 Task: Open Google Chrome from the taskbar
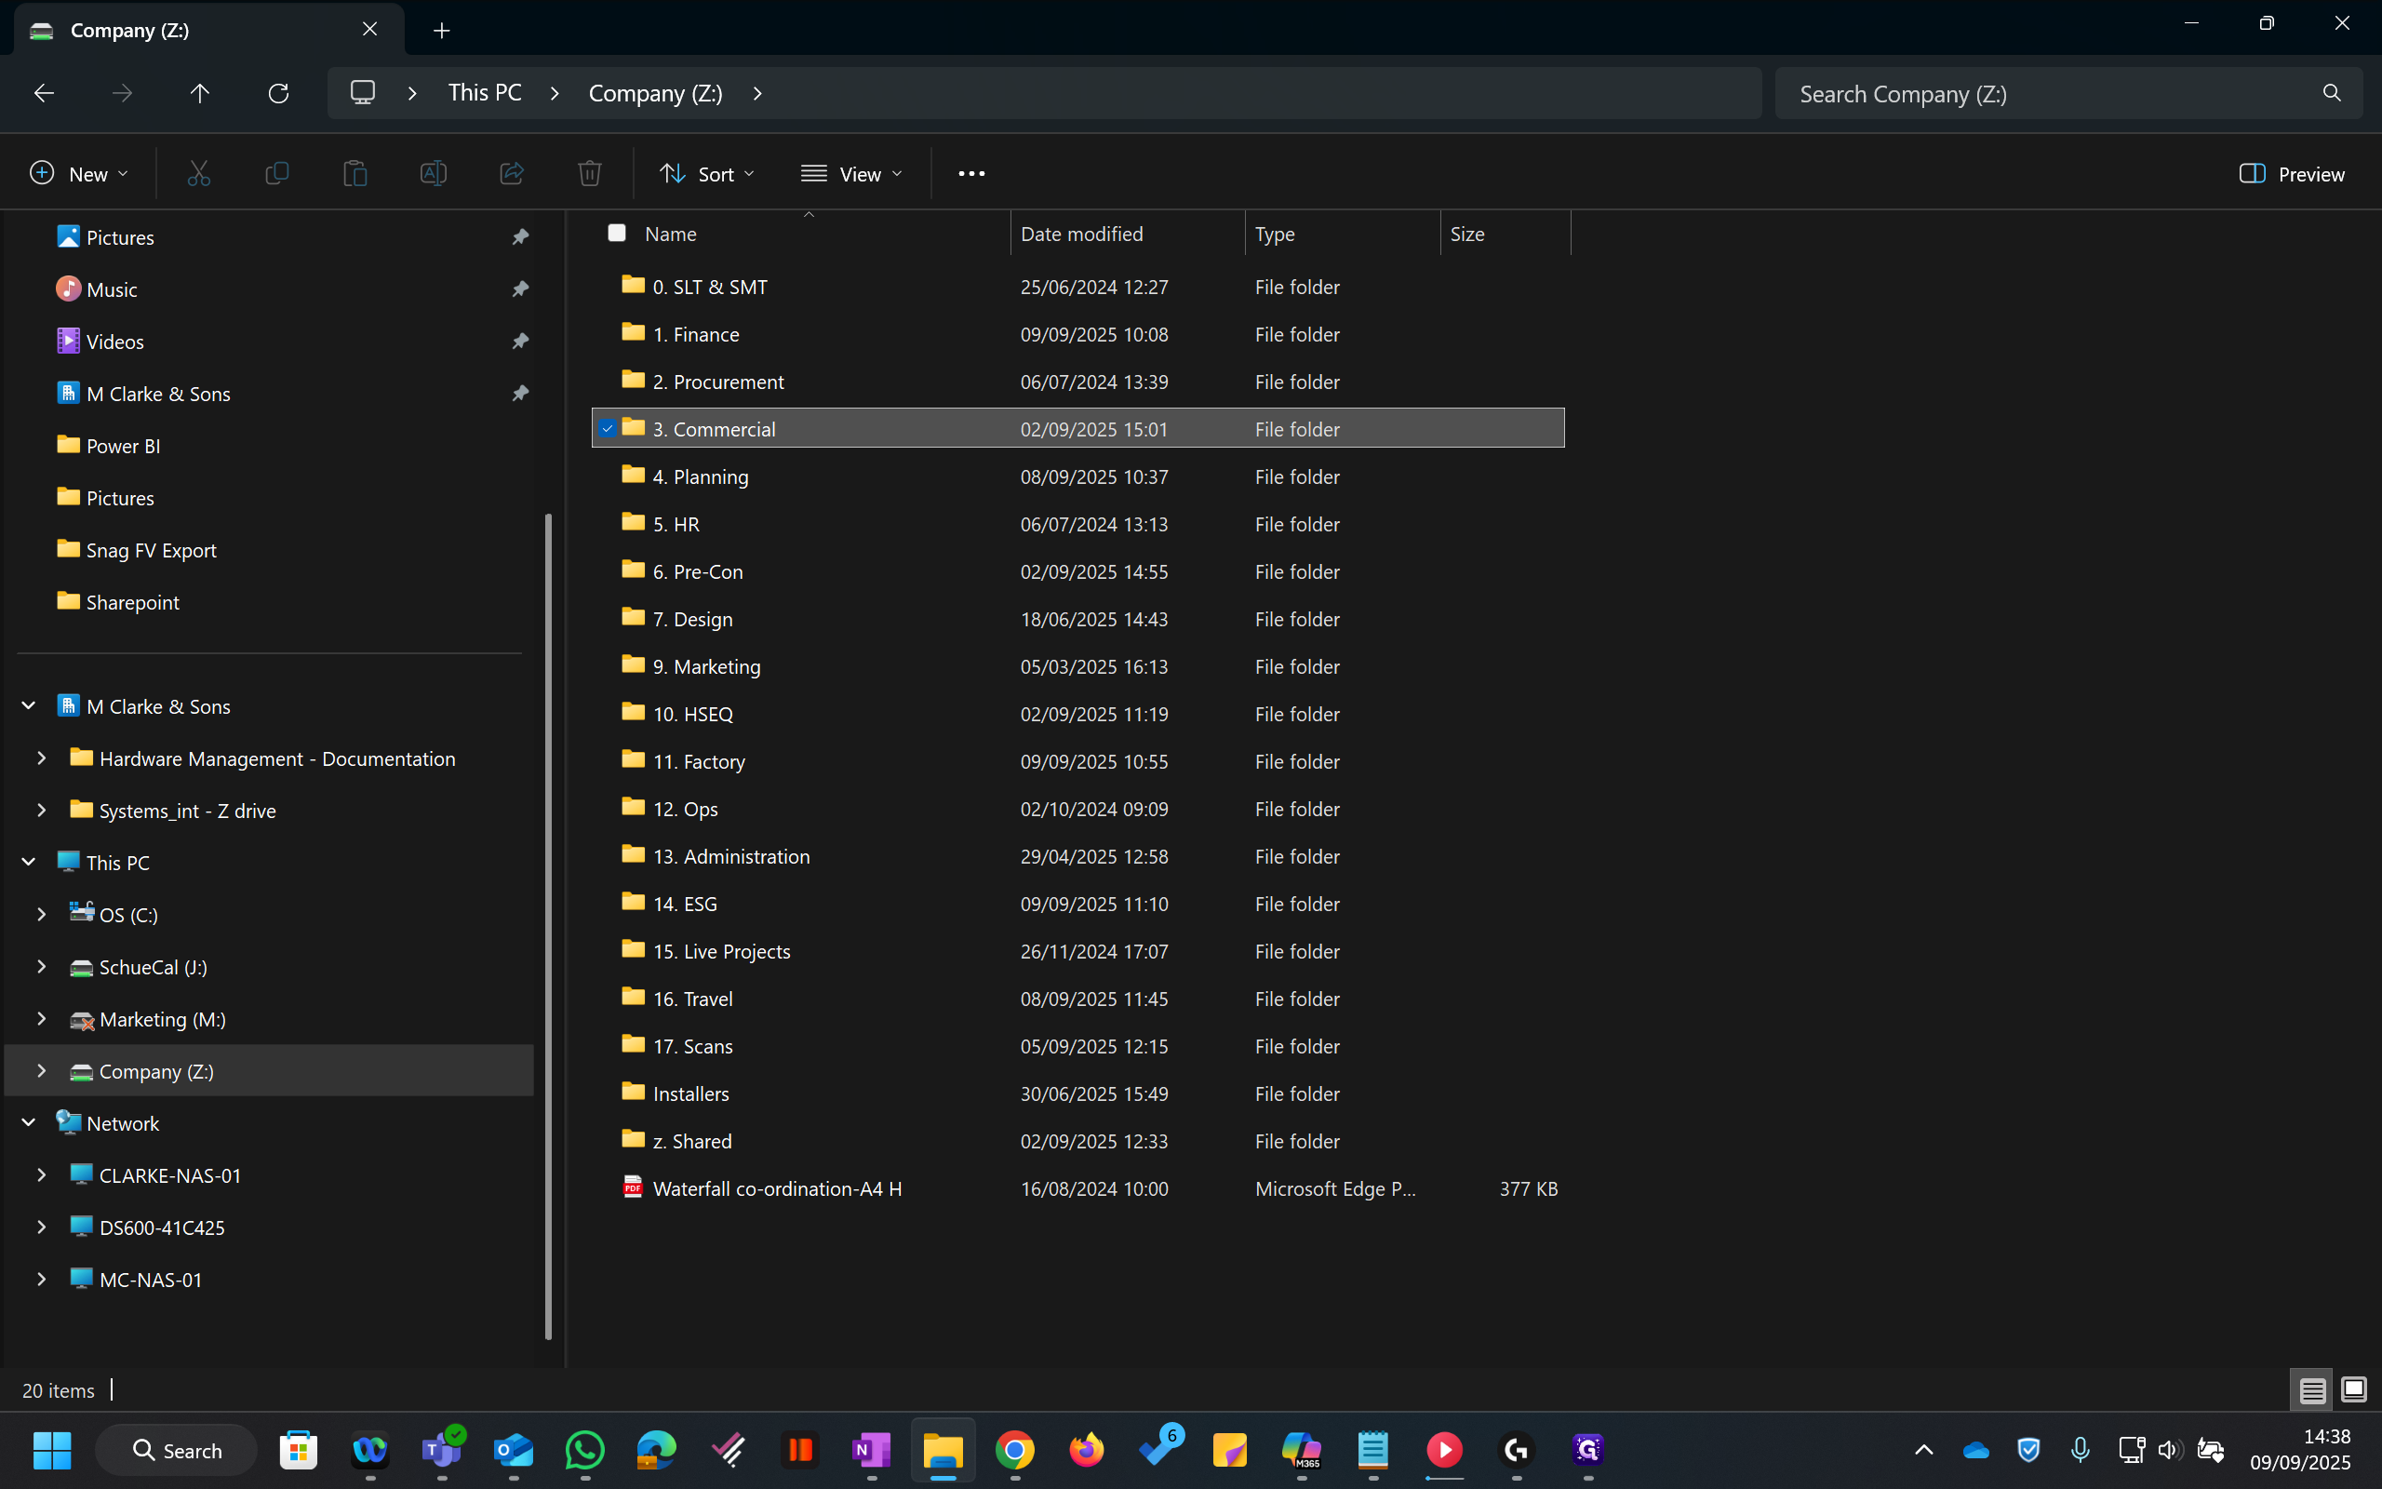[x=1015, y=1450]
